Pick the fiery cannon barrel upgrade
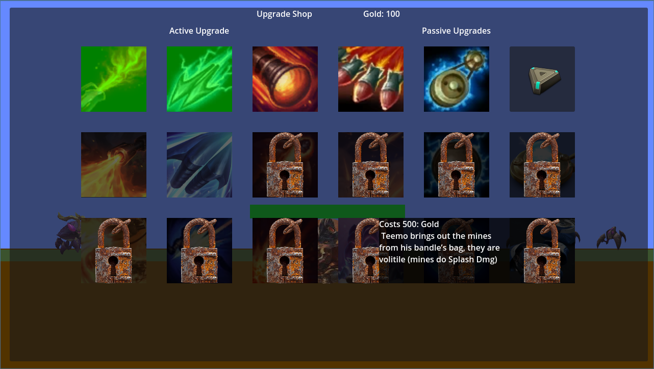Image resolution: width=654 pixels, height=369 pixels. (285, 79)
